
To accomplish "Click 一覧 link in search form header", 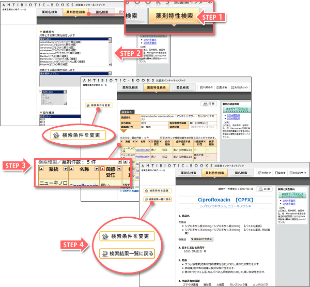I will point(23,9).
